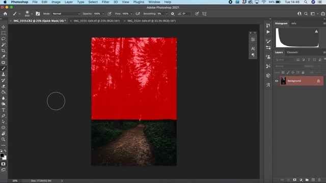
Task: Unlock the Background layer lock icon
Action: (x=318, y=81)
